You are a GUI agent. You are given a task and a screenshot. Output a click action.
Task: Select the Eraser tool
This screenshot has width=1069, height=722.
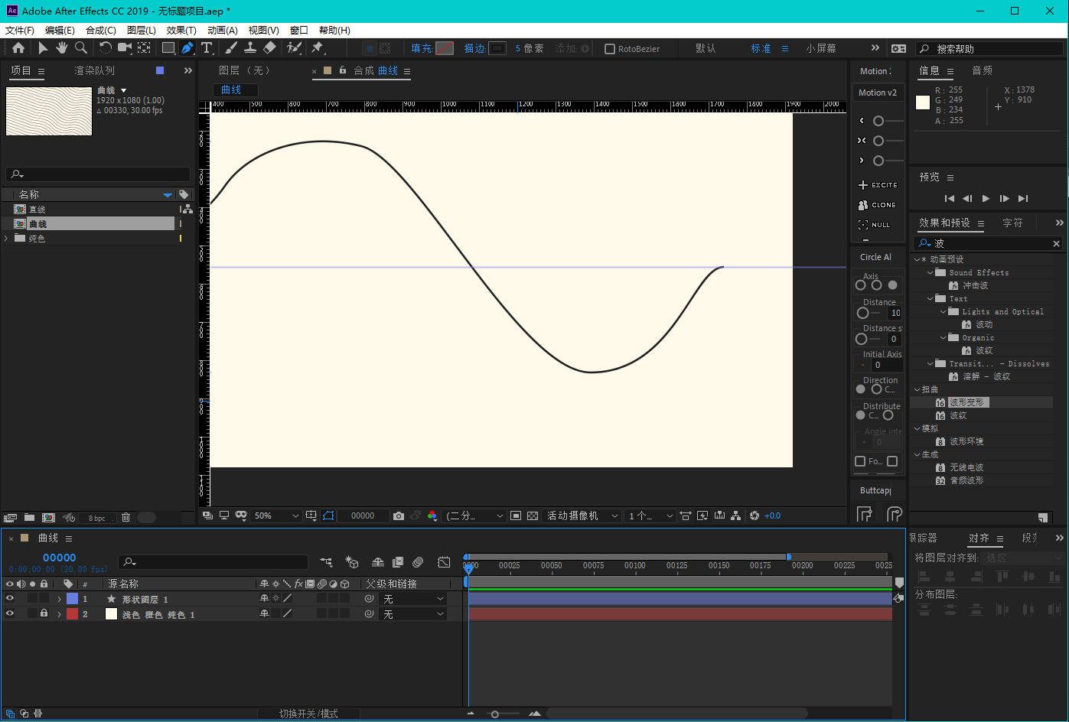pyautogui.click(x=269, y=48)
